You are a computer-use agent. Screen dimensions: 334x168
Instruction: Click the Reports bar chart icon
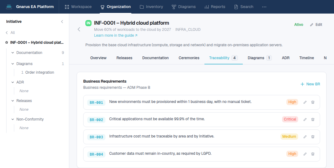[x=207, y=7]
